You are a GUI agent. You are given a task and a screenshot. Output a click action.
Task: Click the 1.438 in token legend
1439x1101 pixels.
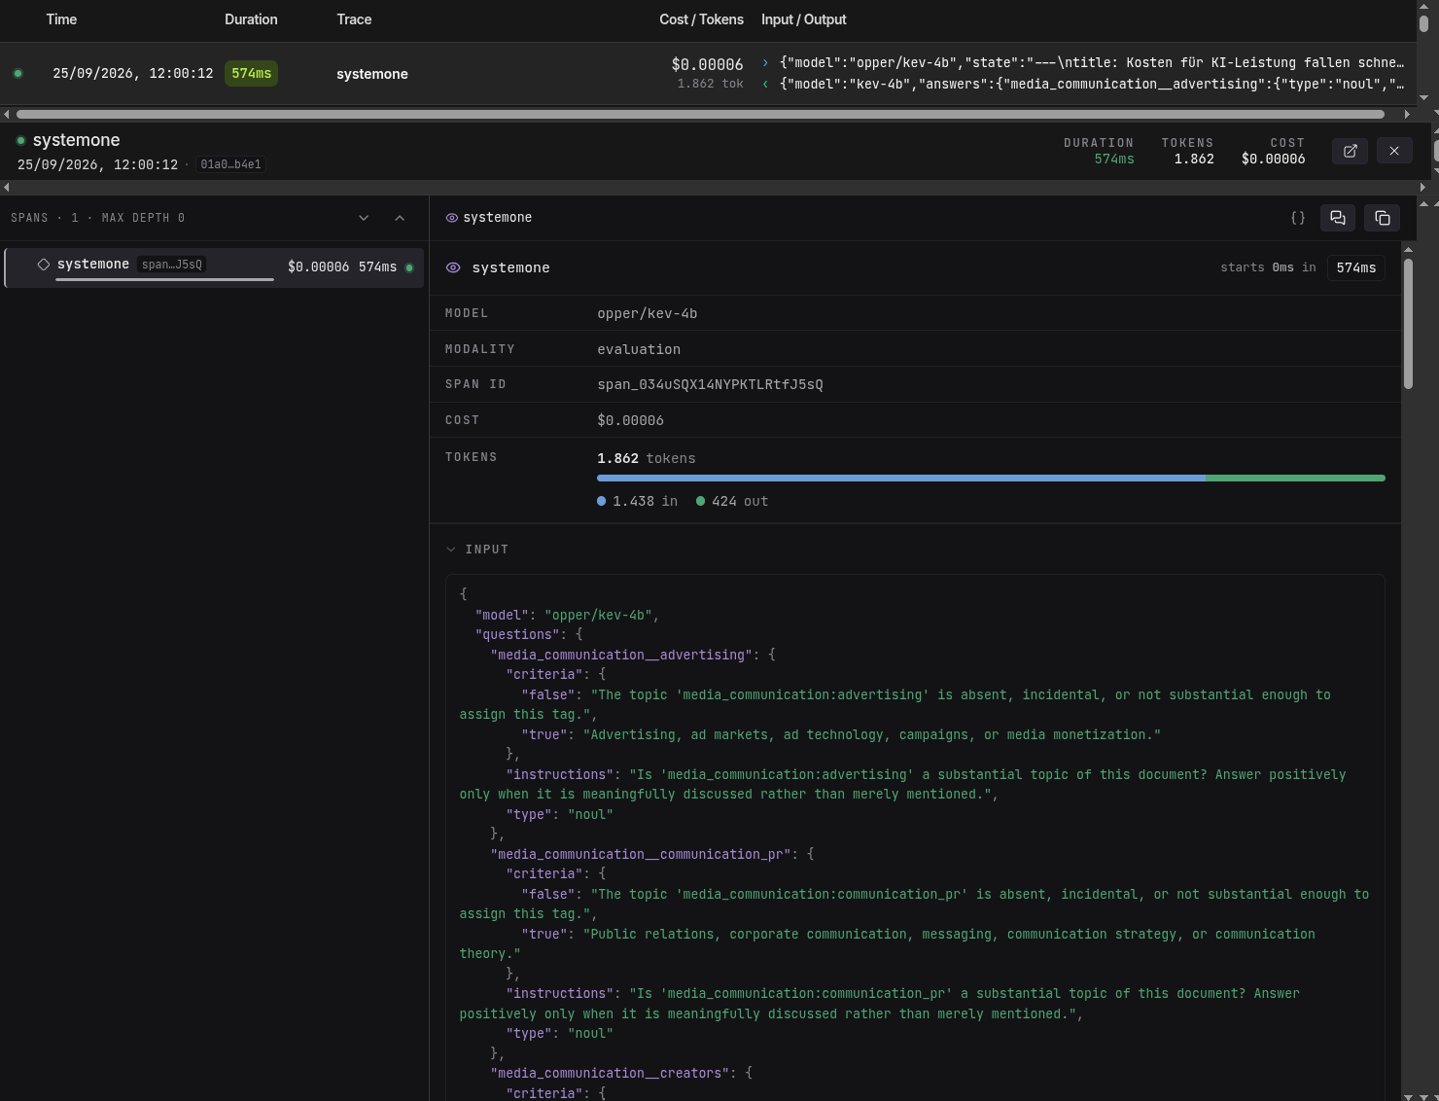click(x=637, y=501)
